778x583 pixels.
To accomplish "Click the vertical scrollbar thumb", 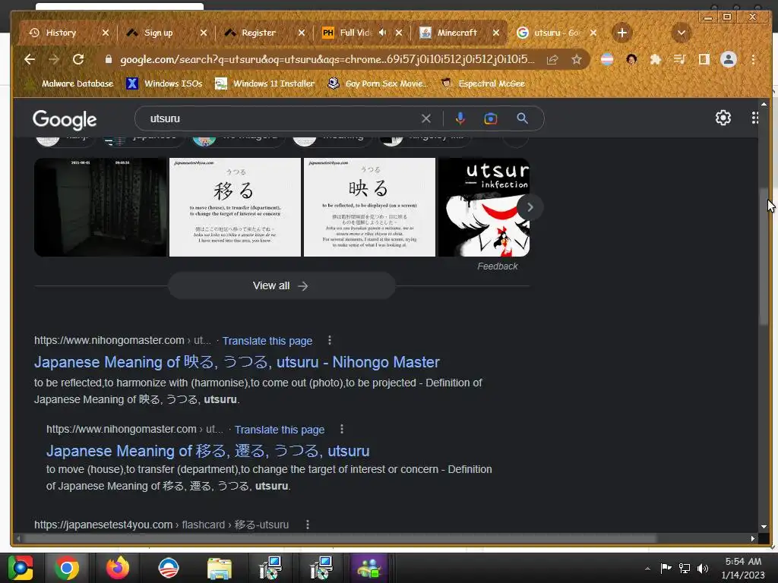I will [x=764, y=255].
